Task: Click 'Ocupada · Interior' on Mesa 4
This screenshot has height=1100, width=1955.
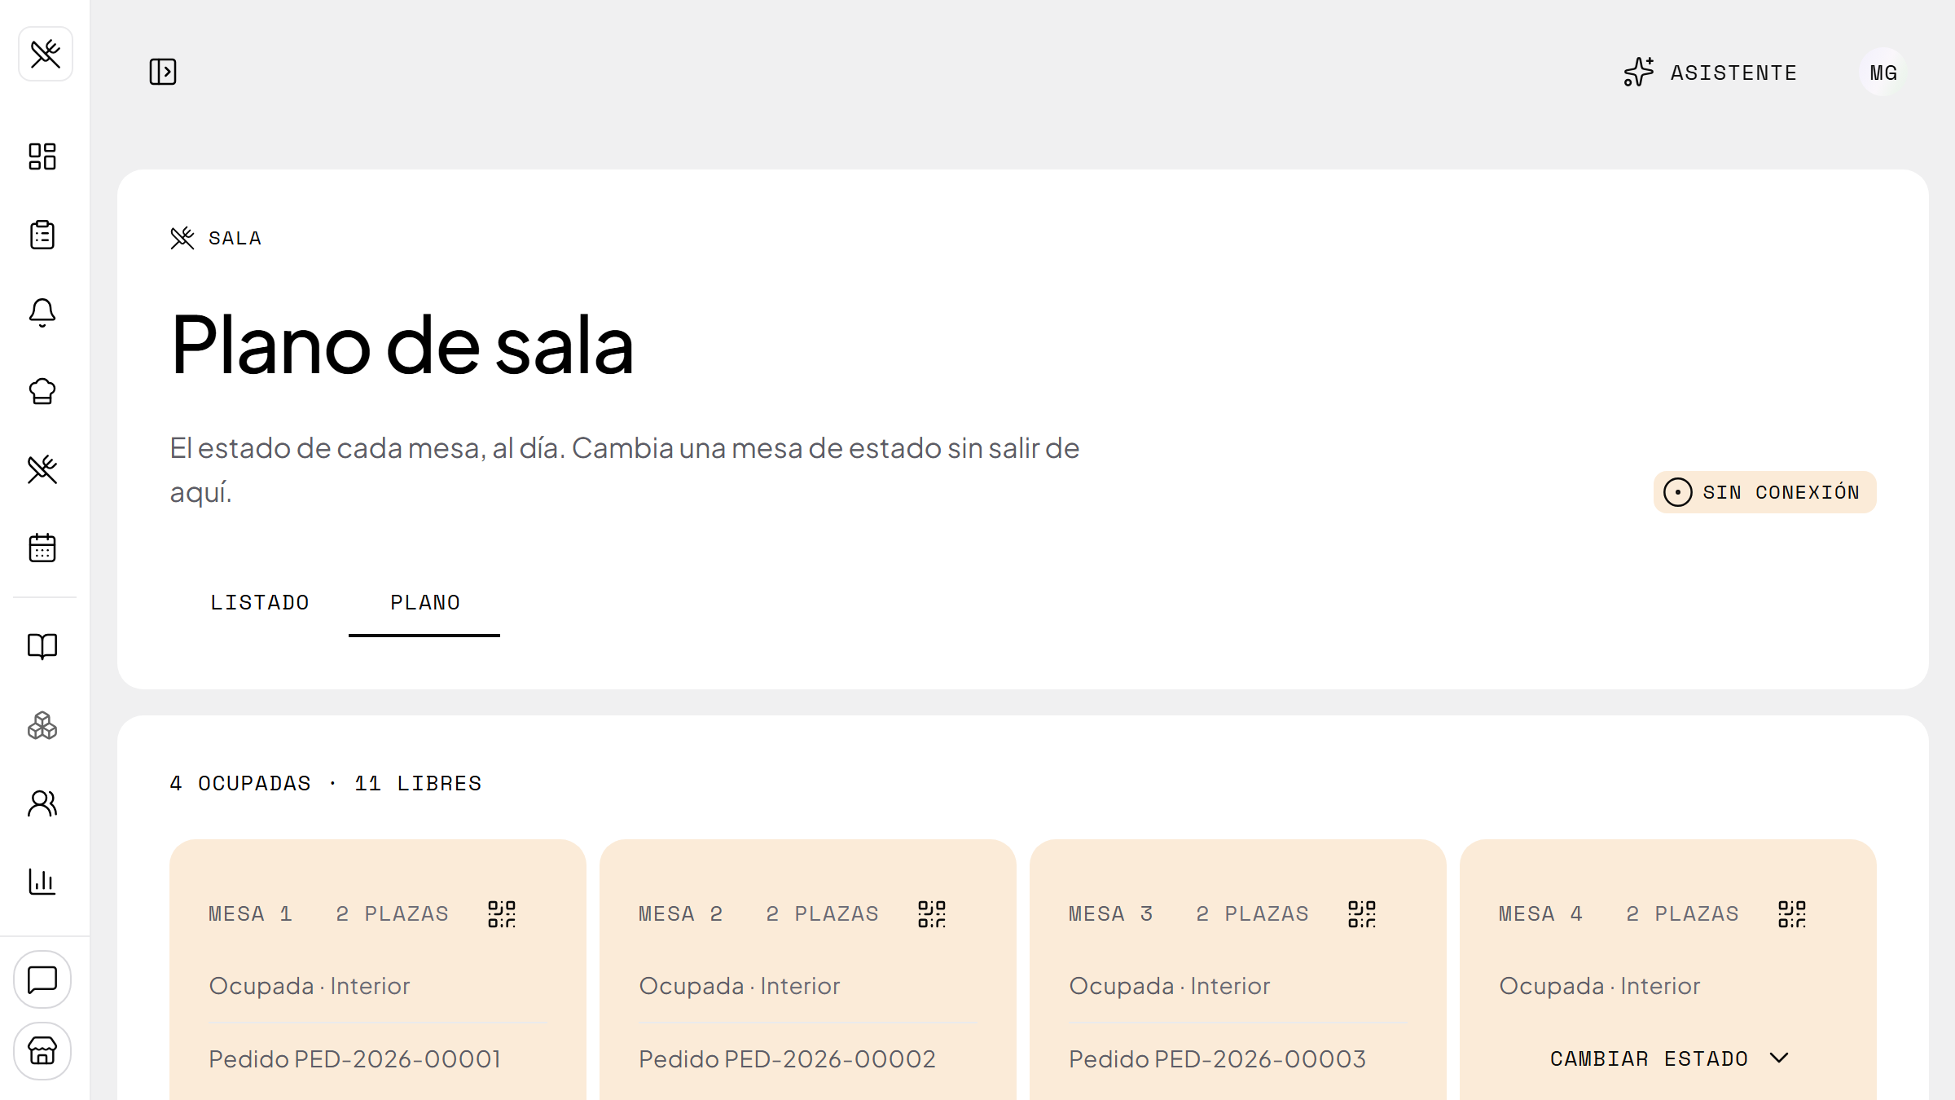Action: pyautogui.click(x=1600, y=986)
